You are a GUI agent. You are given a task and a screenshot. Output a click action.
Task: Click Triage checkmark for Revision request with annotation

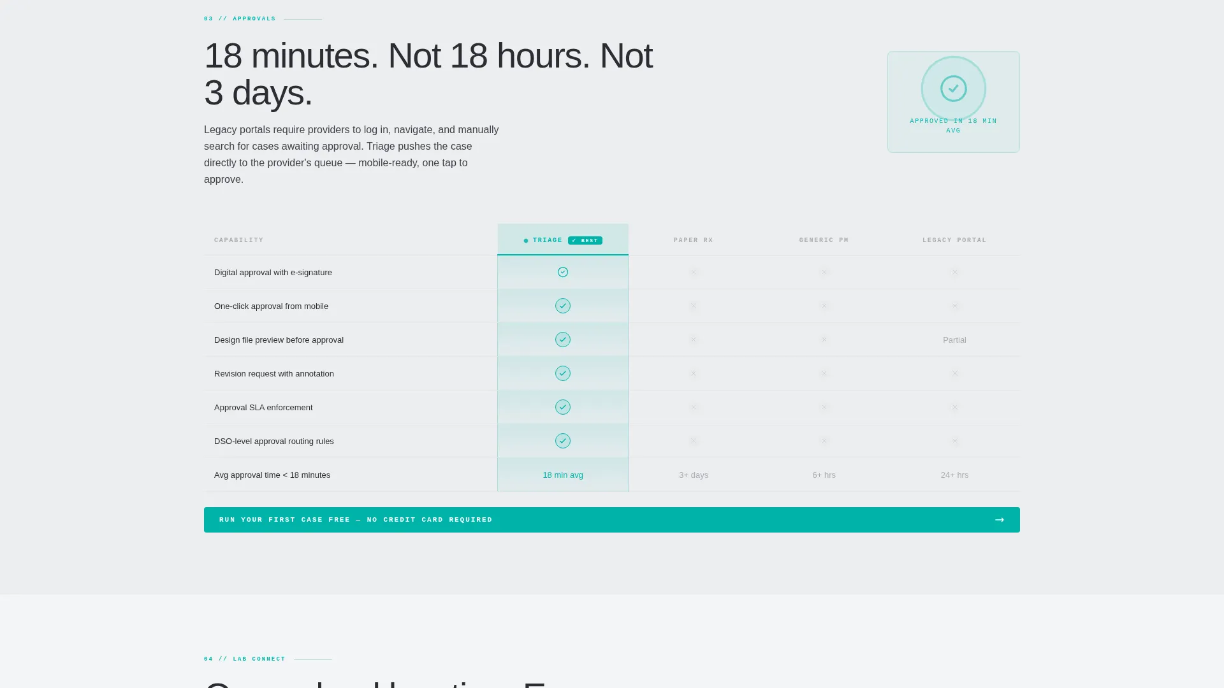click(563, 373)
